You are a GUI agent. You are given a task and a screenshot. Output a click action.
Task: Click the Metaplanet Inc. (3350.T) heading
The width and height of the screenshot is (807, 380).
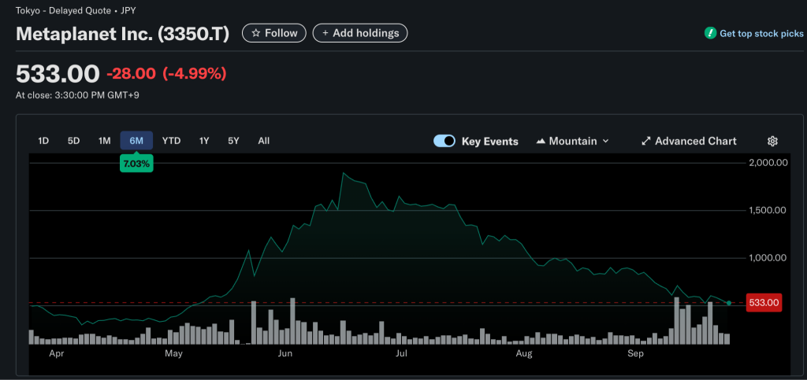122,34
